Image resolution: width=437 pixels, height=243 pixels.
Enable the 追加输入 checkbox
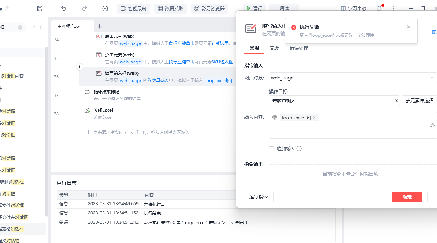click(x=271, y=149)
